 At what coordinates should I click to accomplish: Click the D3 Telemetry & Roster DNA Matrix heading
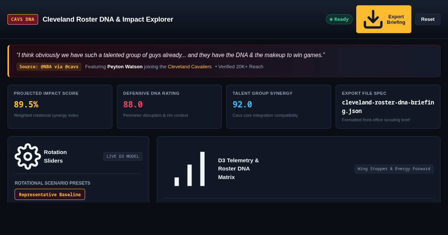tap(239, 169)
